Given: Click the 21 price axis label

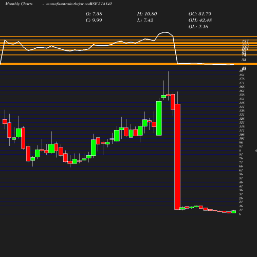Looking at the screenshot, I should coord(241,202).
